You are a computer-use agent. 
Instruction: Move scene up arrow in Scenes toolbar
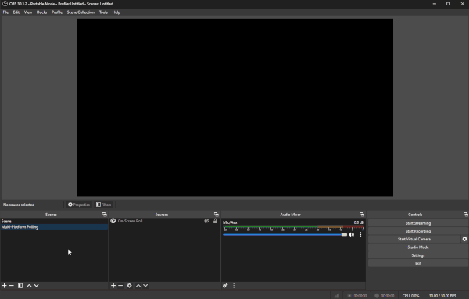[29, 286]
